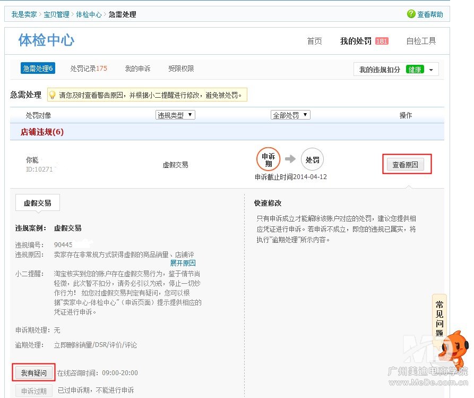Screen dimensions: 474x398
Task: Open the 违规类型 dropdown filter
Action: tap(175, 115)
